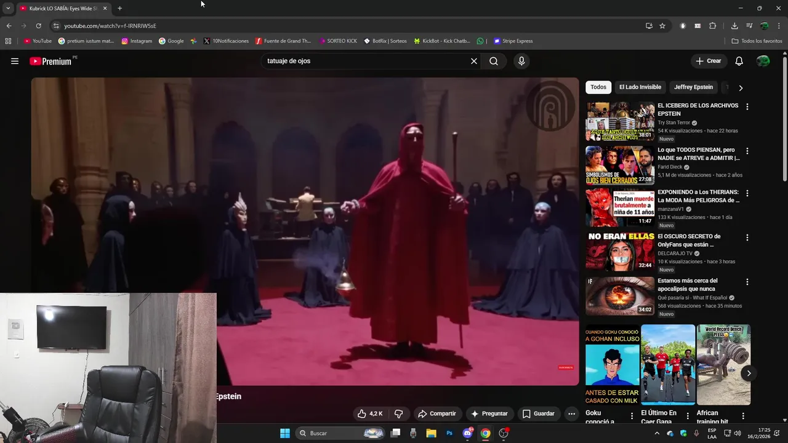The image size is (788, 443).
Task: Open options for EL ICEBERG DE LOS ARCHIVOS video
Action: coord(747,106)
